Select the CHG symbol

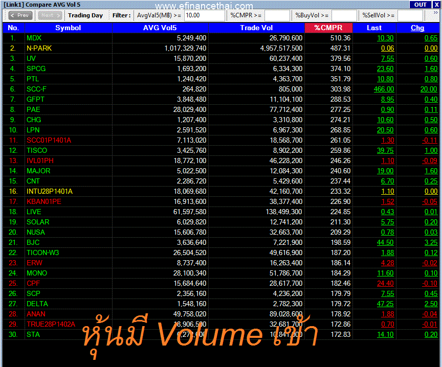click(34, 120)
